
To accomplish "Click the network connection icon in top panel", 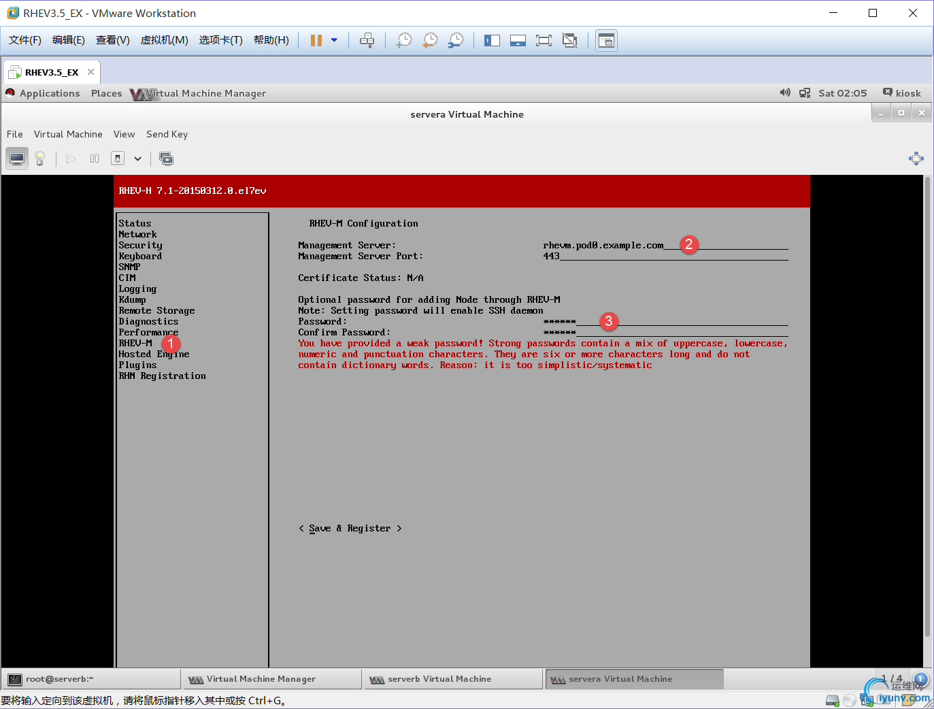I will tap(805, 93).
